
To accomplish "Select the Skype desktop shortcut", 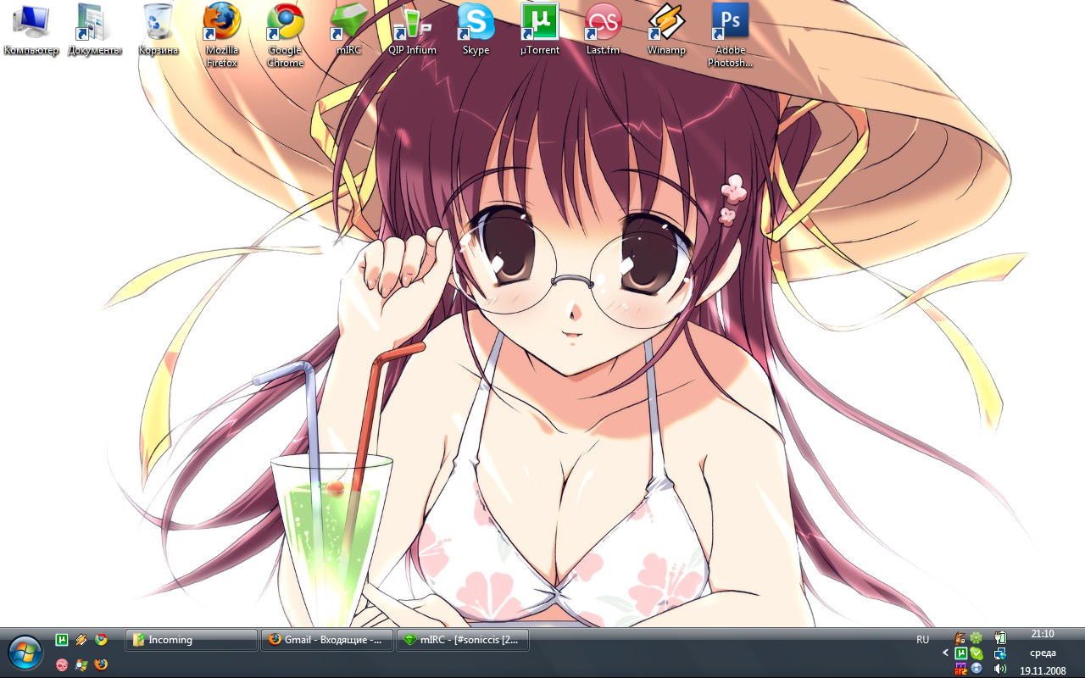I will tap(476, 30).
